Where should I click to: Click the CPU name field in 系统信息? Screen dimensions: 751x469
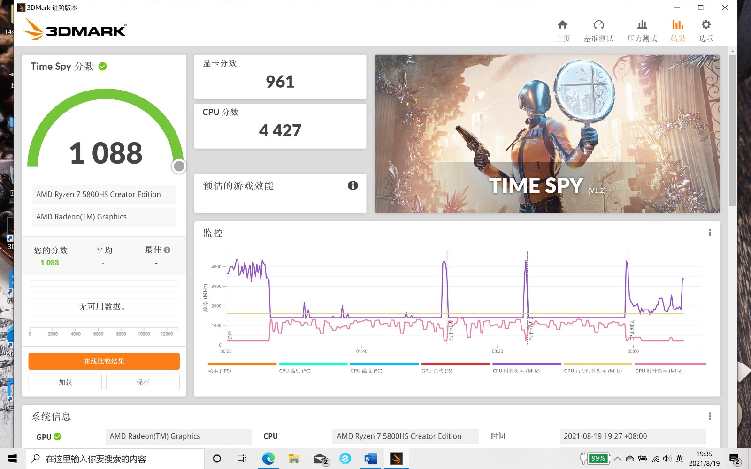pos(406,436)
